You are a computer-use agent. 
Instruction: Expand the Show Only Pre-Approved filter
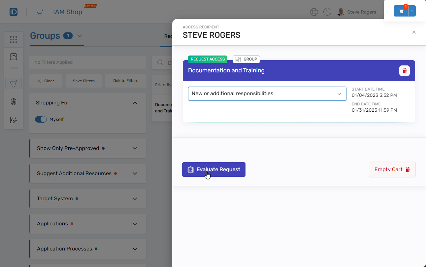pos(135,148)
